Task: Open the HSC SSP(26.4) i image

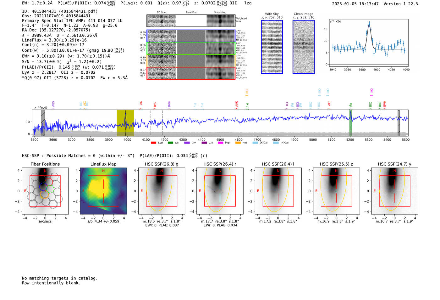Action: point(278,191)
